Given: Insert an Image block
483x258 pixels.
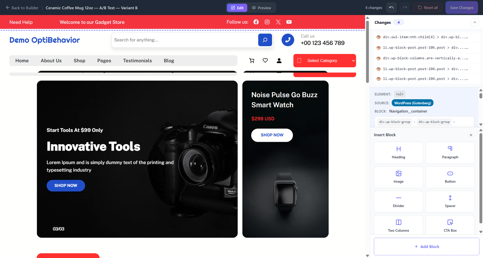Looking at the screenshot, I should pyautogui.click(x=398, y=177).
